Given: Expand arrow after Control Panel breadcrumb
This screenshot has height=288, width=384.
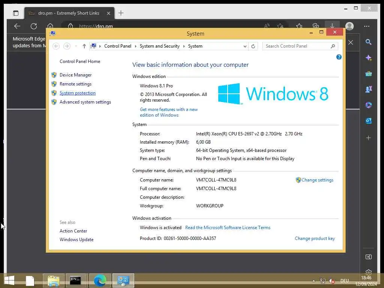Looking at the screenshot, I should (x=136, y=46).
